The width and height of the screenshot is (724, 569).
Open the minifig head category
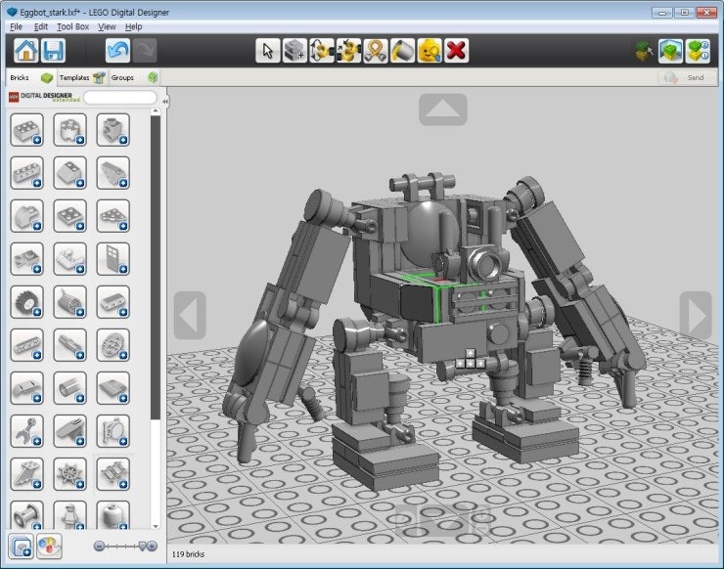(113, 515)
